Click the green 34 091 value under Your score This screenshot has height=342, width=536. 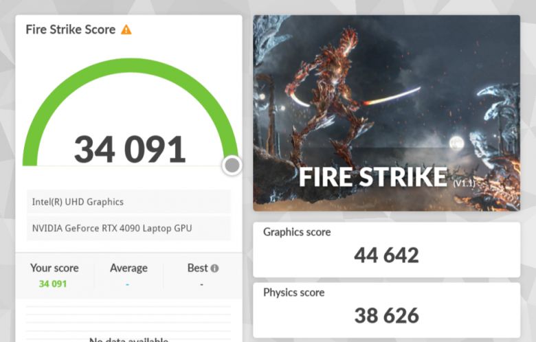53,284
